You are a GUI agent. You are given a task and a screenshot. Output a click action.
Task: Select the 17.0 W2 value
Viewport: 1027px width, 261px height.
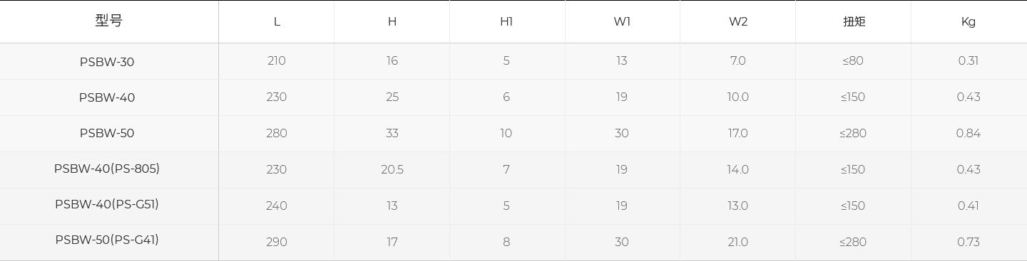pos(738,133)
